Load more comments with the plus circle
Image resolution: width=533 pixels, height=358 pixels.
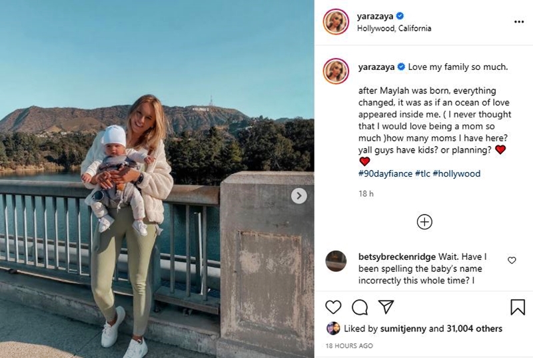(424, 222)
